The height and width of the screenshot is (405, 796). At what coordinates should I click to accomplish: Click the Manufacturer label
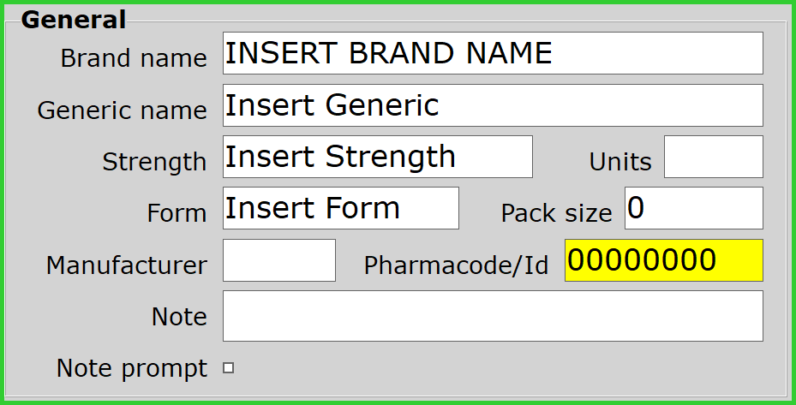[x=126, y=265]
